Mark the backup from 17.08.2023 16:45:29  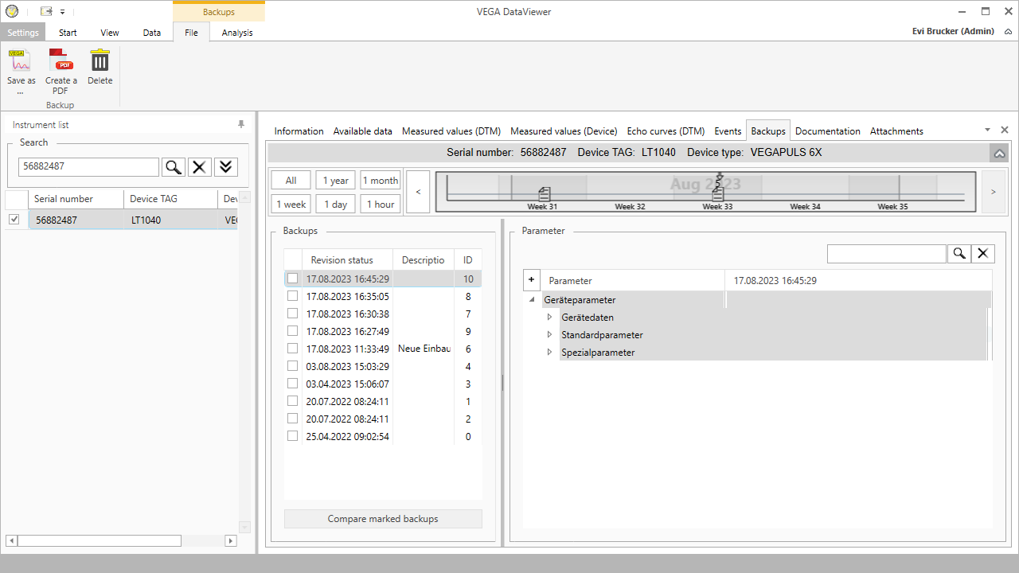coord(292,278)
